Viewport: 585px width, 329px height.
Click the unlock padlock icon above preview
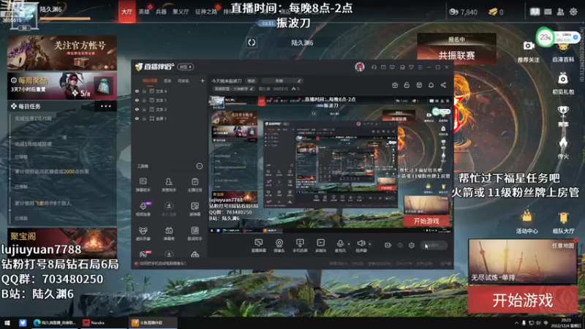click(x=407, y=85)
